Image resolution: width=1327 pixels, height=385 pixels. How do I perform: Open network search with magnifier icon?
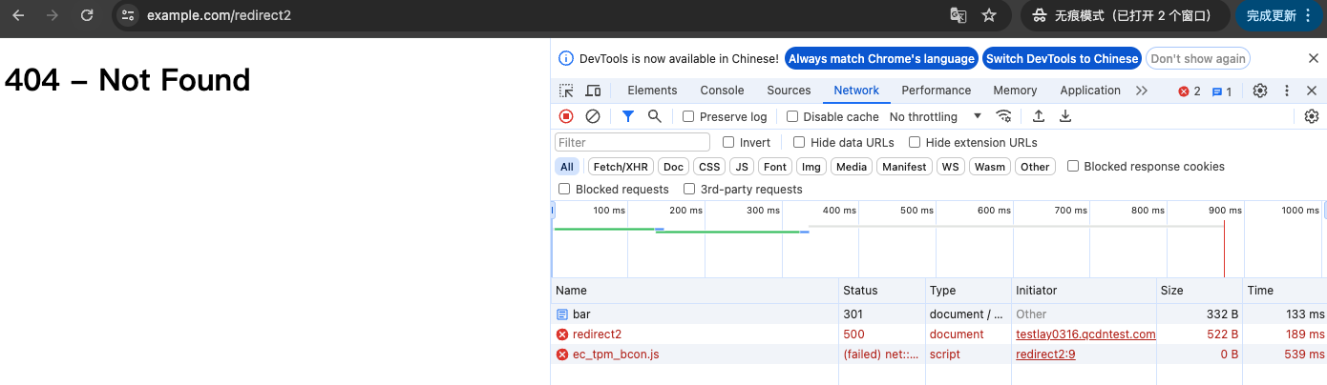pyautogui.click(x=655, y=116)
